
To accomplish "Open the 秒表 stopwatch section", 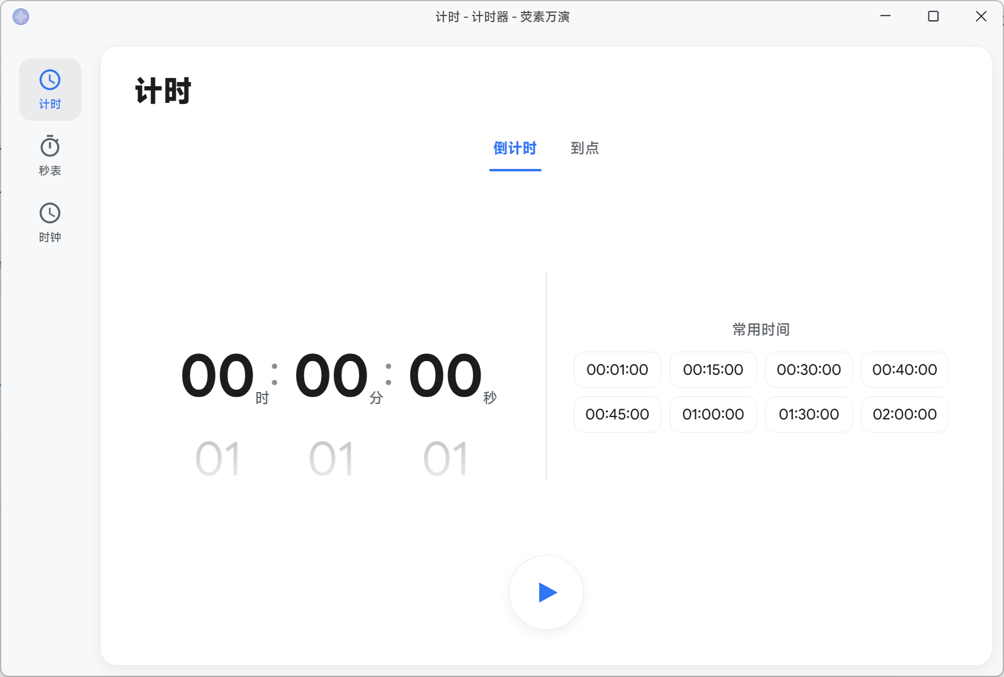I will (50, 156).
